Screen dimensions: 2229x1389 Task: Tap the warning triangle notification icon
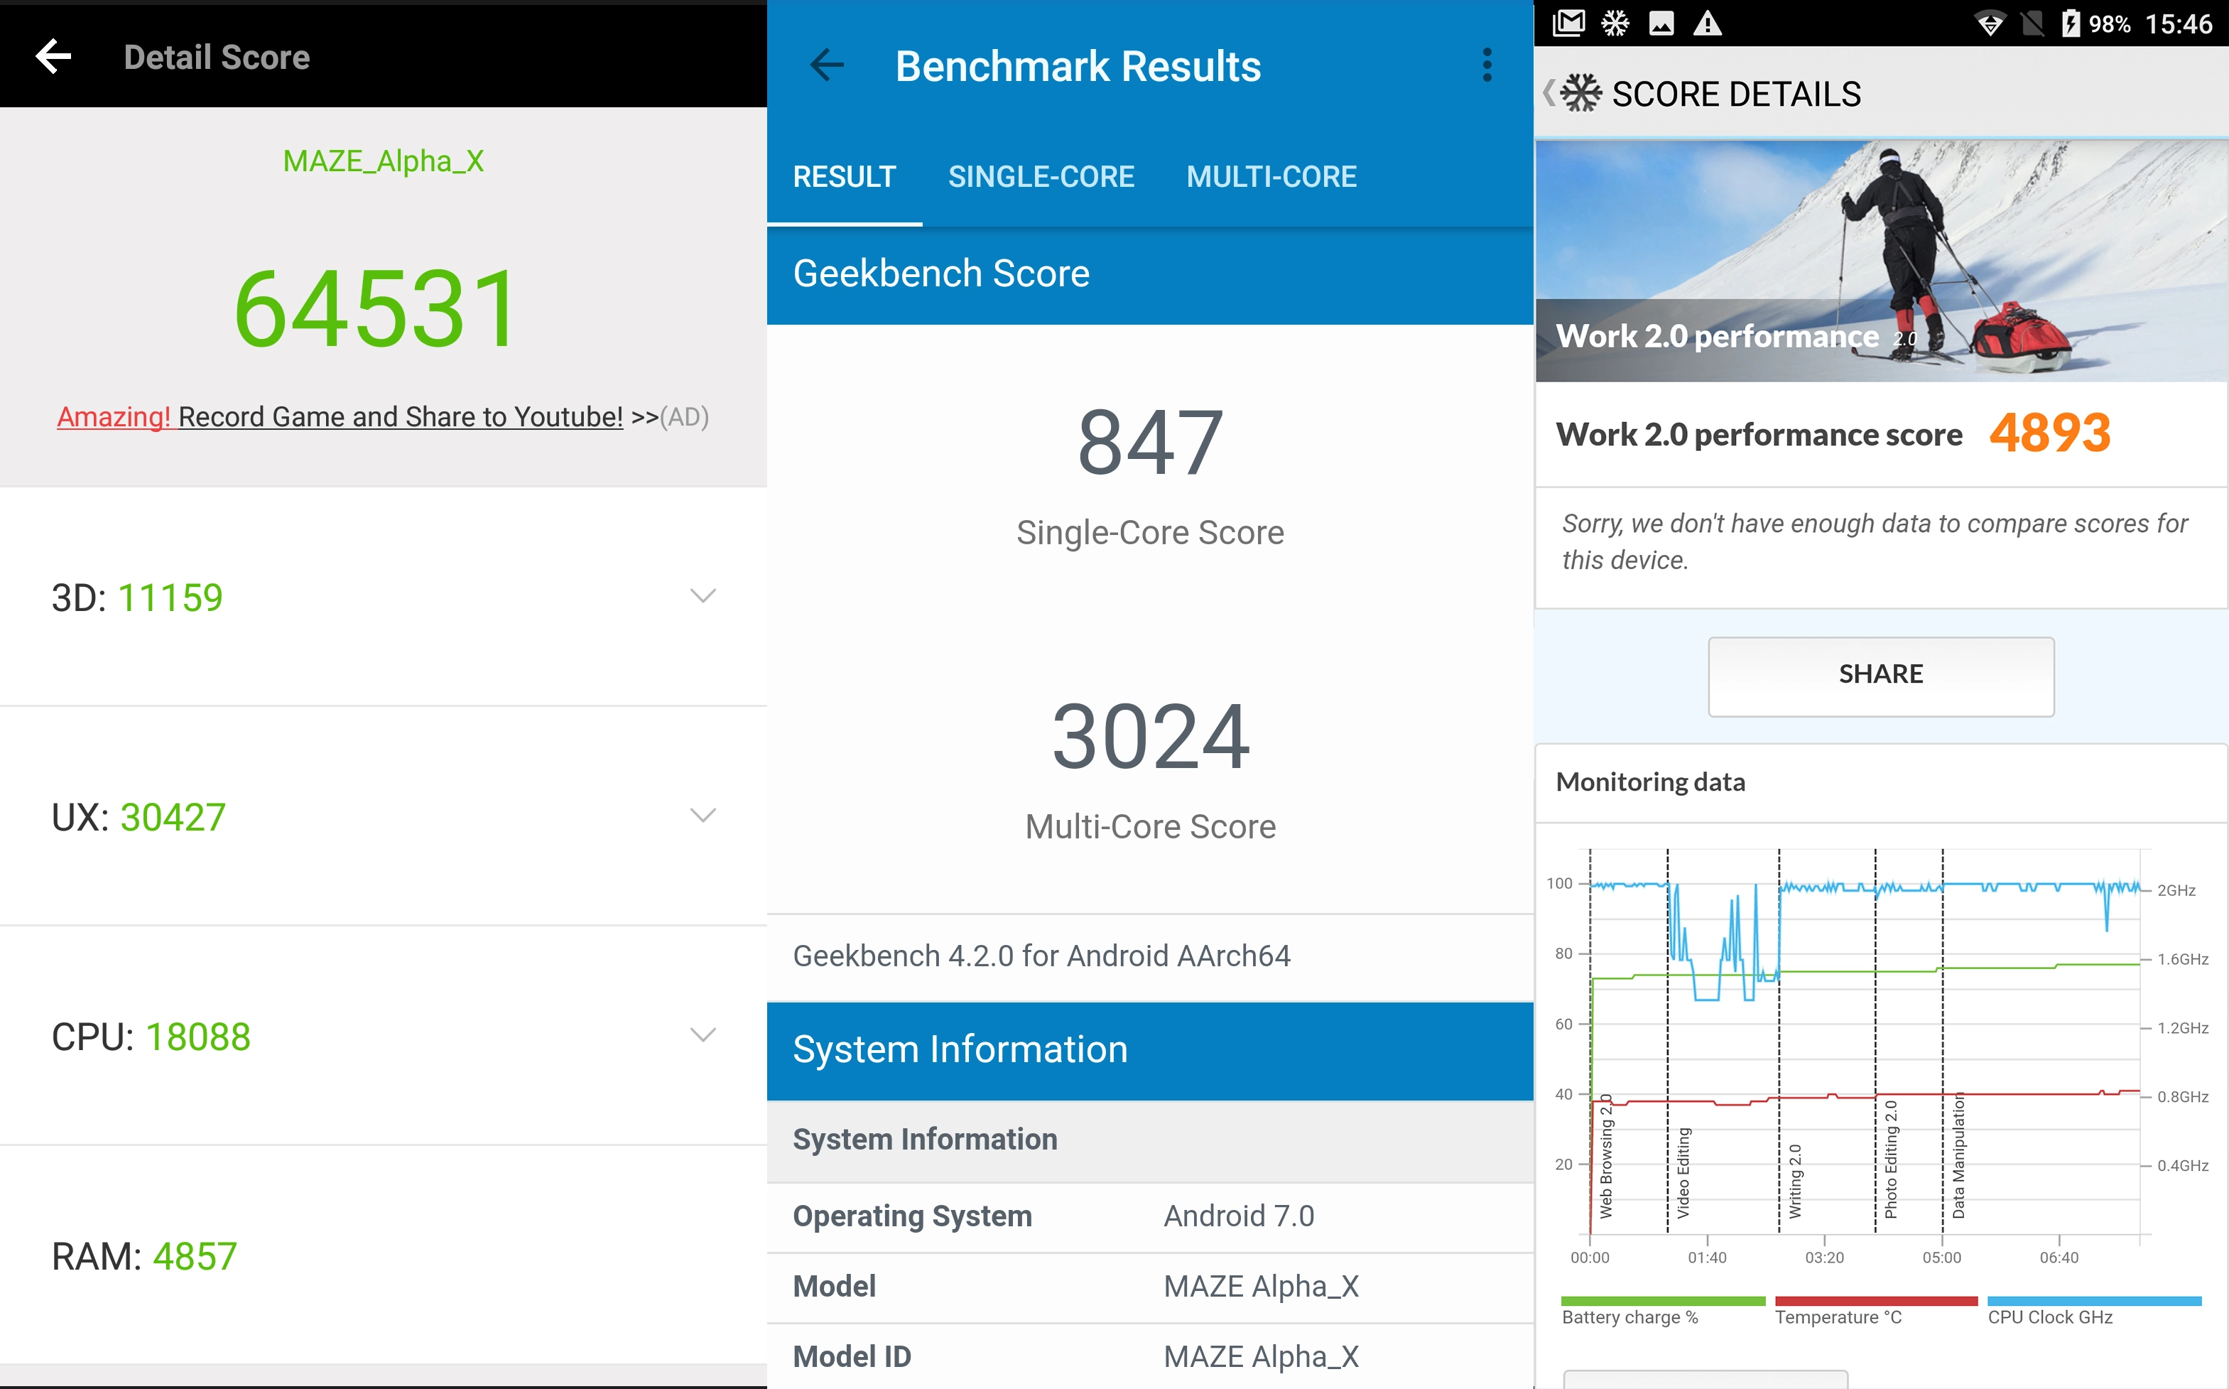(1708, 23)
